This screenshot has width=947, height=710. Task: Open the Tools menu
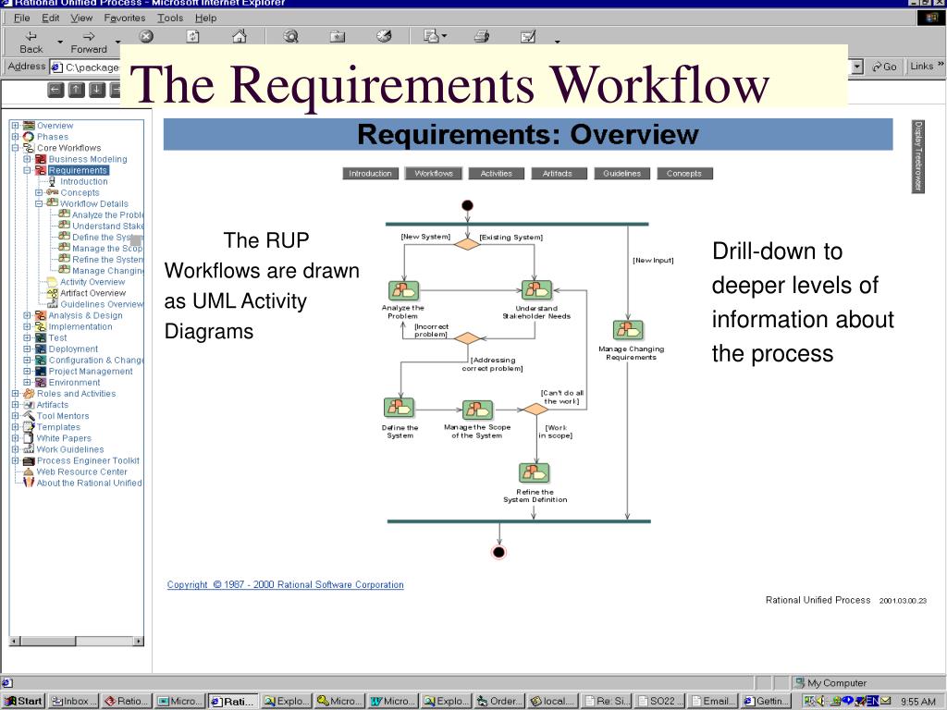click(170, 18)
